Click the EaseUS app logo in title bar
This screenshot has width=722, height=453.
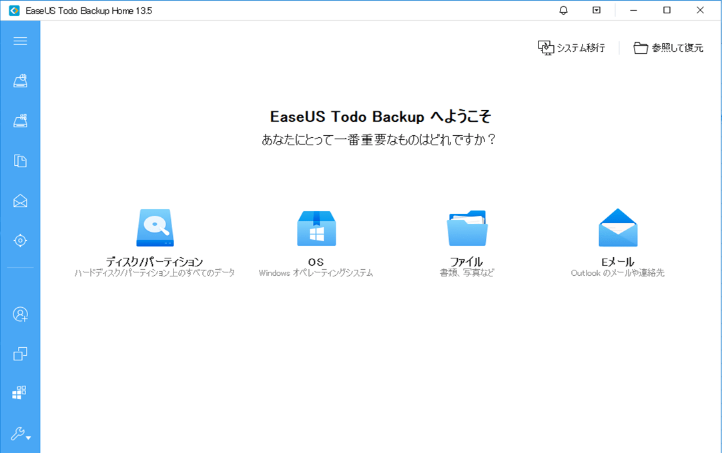13,11
